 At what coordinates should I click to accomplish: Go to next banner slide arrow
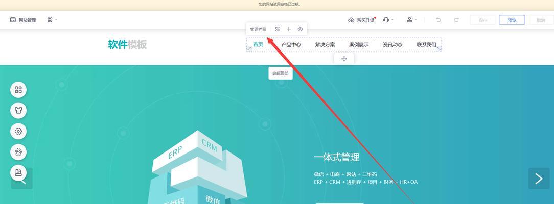pyautogui.click(x=539, y=178)
